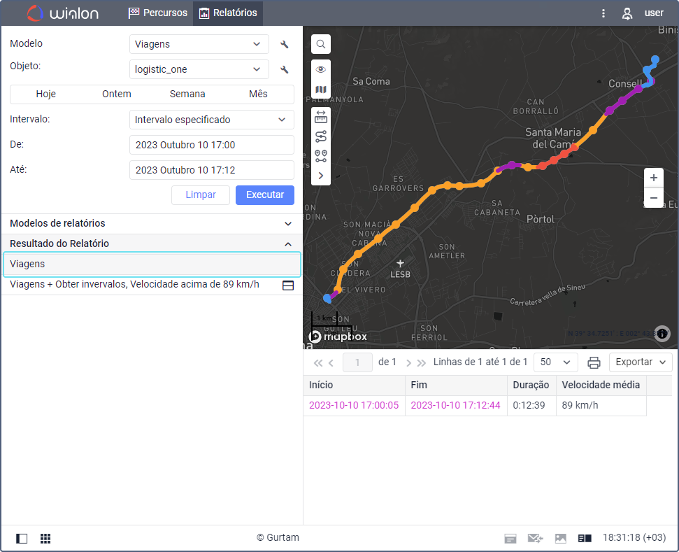This screenshot has width=679, height=552.
Task: Open the apps grid in bottom bar
Action: [45, 539]
